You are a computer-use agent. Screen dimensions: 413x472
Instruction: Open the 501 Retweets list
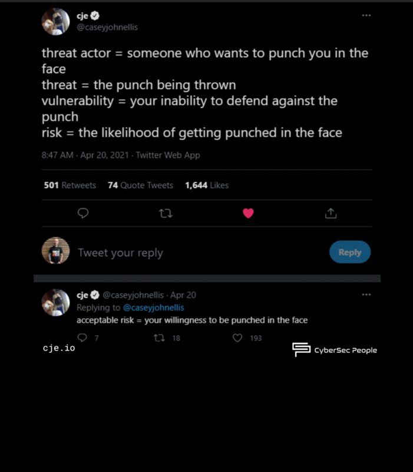pos(70,185)
